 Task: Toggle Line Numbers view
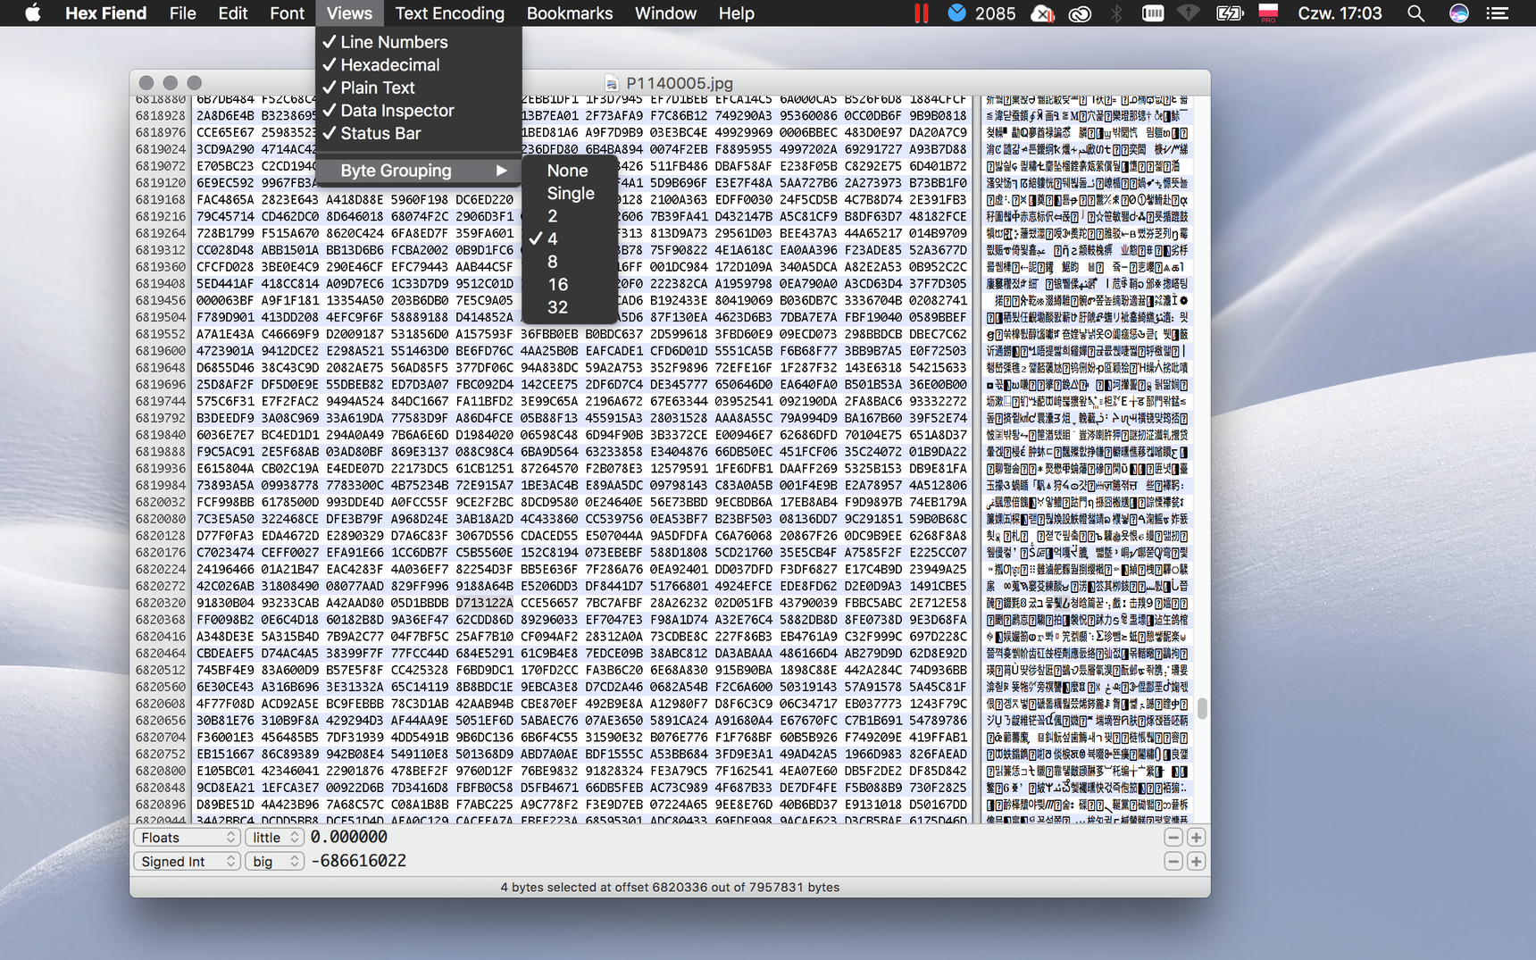point(419,42)
